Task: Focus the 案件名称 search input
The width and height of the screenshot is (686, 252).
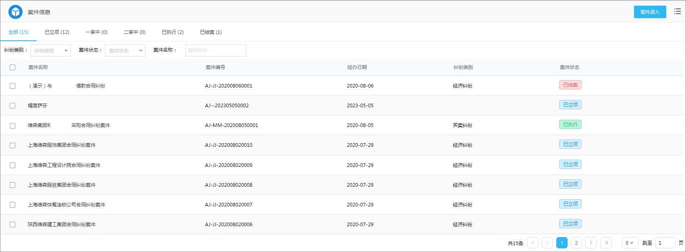Action: (x=216, y=50)
